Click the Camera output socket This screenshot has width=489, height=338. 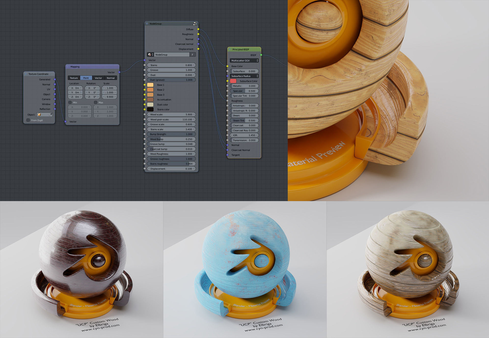tap(55, 99)
